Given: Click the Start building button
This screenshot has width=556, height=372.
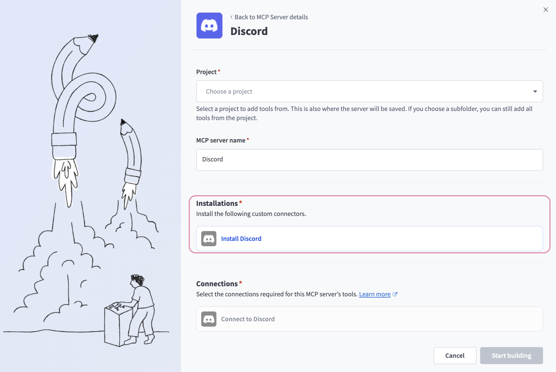Looking at the screenshot, I should 511,356.
